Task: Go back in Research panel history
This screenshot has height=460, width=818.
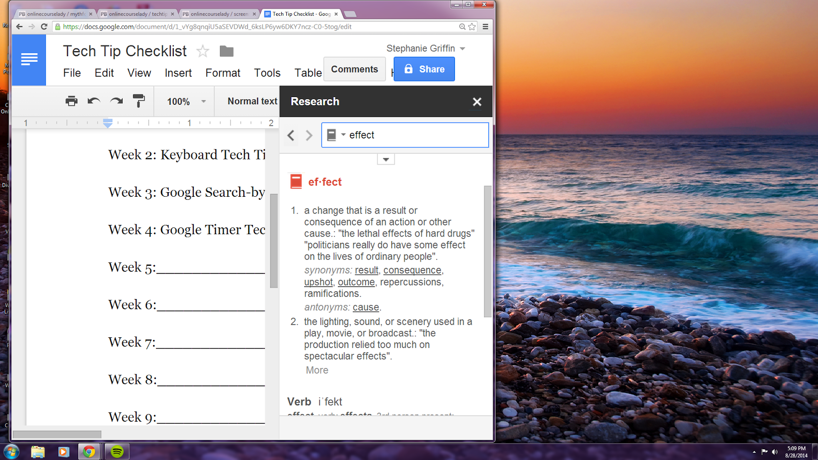Action: [x=291, y=135]
